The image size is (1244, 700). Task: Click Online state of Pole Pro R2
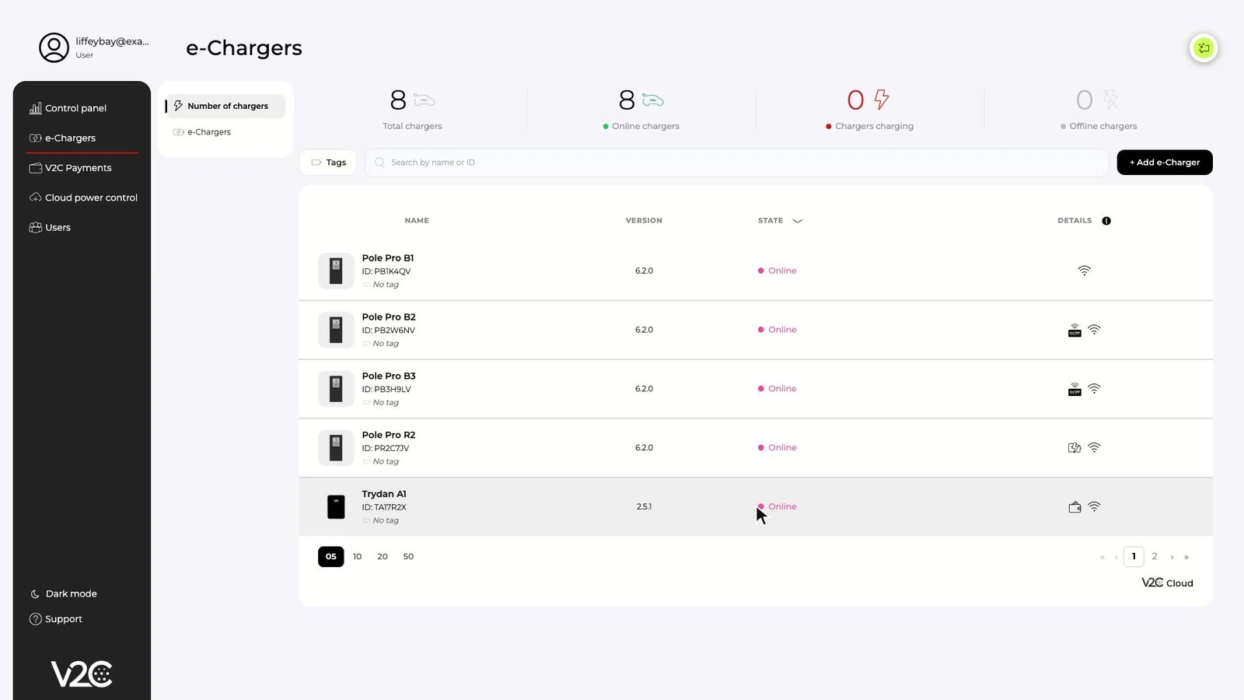coord(777,448)
